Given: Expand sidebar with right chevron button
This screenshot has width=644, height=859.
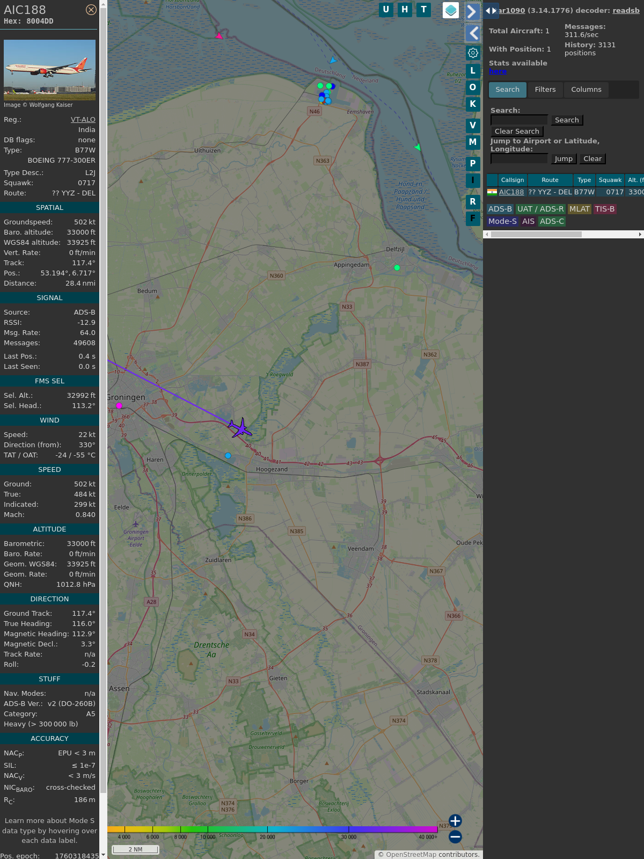Looking at the screenshot, I should (472, 11).
